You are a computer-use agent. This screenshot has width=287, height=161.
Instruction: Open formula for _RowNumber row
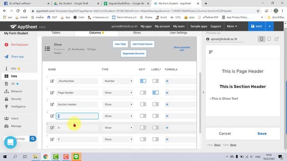[167, 81]
